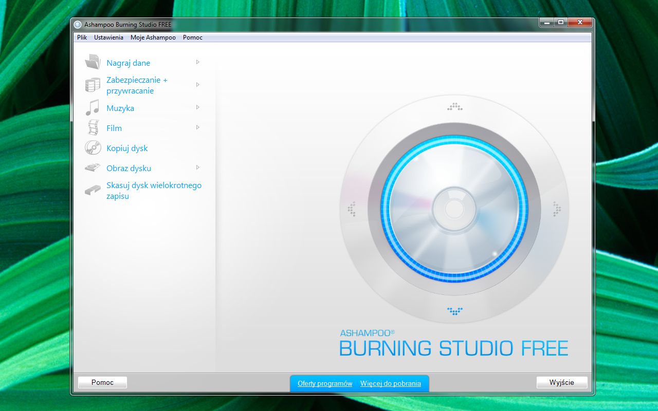Expand the Muzyka submenu arrow

tap(198, 107)
